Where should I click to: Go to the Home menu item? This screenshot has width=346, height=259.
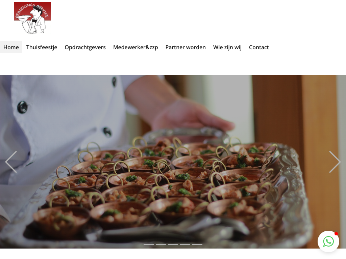click(x=11, y=47)
